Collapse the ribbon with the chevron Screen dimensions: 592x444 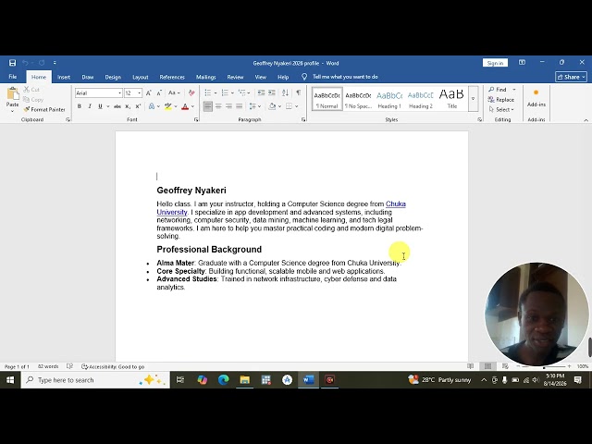tap(586, 120)
